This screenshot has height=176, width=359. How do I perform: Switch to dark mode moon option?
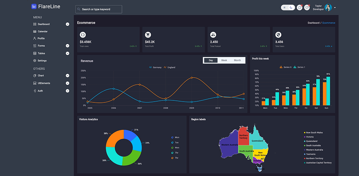pyautogui.click(x=291, y=8)
